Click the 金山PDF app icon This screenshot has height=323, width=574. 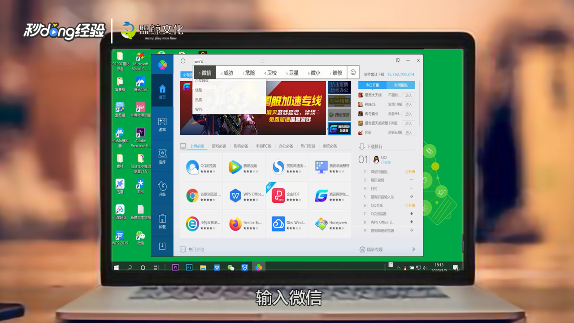pyautogui.click(x=278, y=196)
